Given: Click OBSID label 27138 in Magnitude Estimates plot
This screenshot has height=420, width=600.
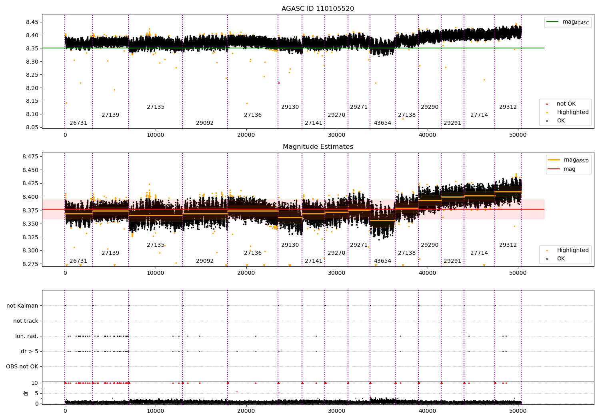Looking at the screenshot, I should pyautogui.click(x=407, y=253).
